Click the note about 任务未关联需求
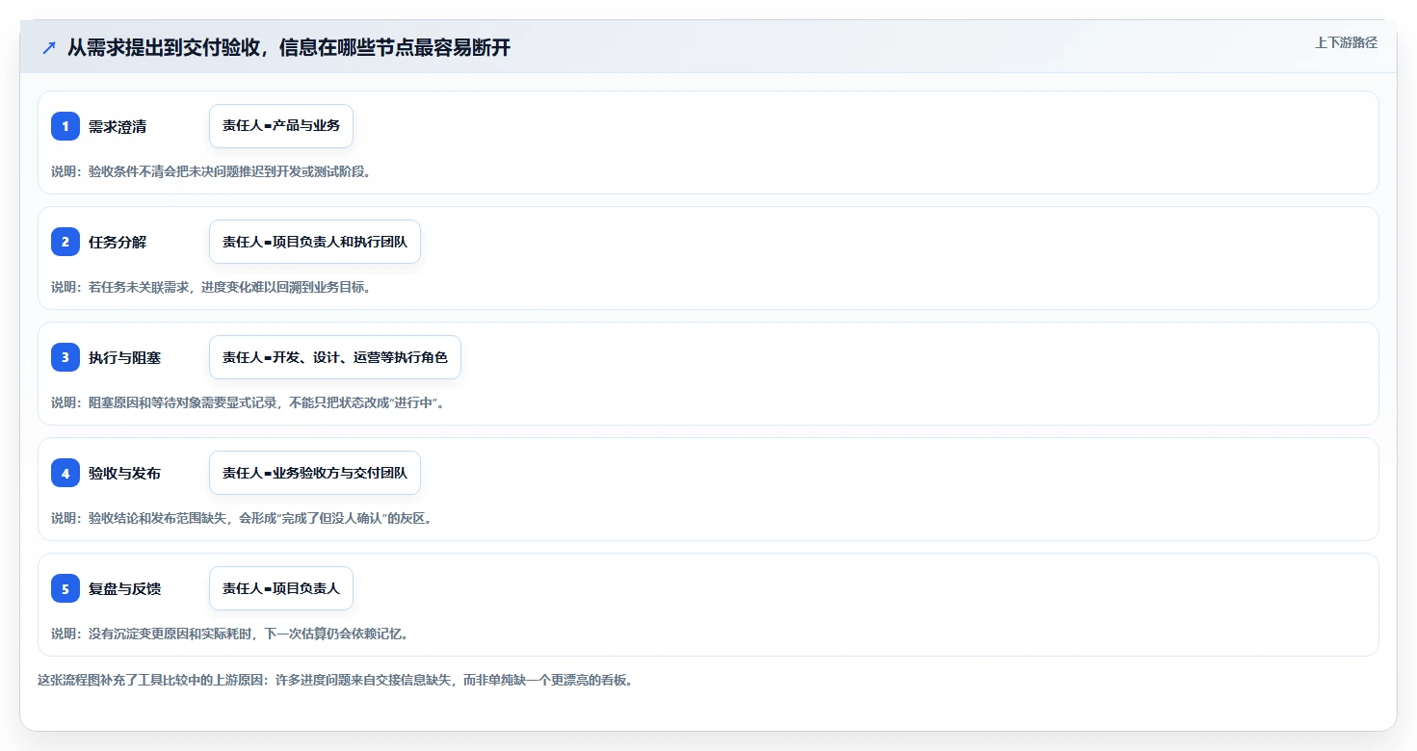Screen dimensions: 1417x751 [x=211, y=287]
